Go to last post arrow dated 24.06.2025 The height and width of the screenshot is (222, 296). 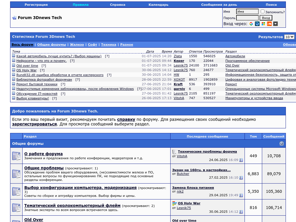click(x=241, y=160)
